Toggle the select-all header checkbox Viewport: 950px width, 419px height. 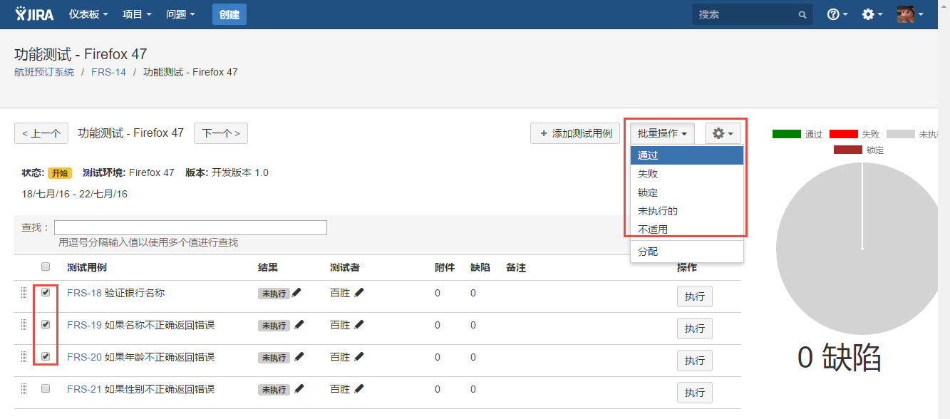point(46,267)
